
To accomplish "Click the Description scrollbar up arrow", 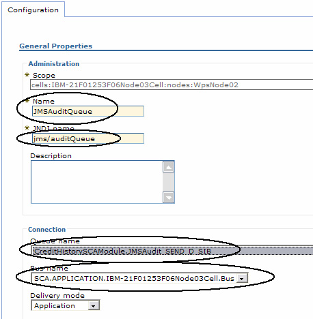I will tap(169, 167).
